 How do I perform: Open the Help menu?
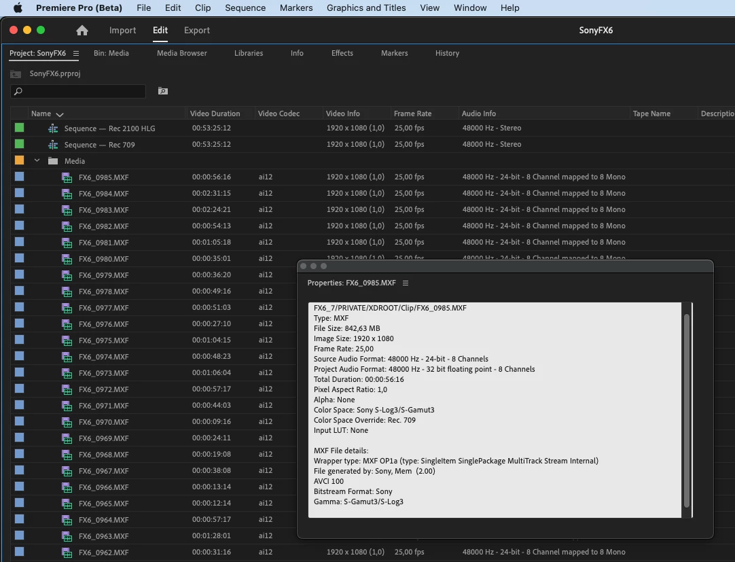click(509, 7)
